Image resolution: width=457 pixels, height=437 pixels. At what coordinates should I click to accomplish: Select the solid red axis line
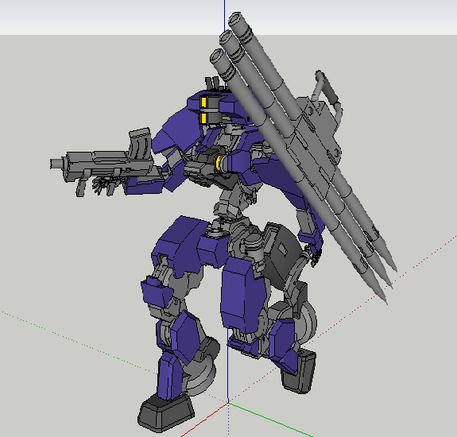point(204,420)
